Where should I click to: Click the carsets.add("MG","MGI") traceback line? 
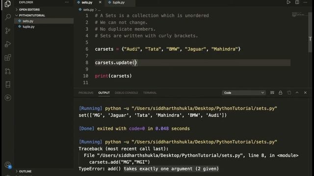120,162
